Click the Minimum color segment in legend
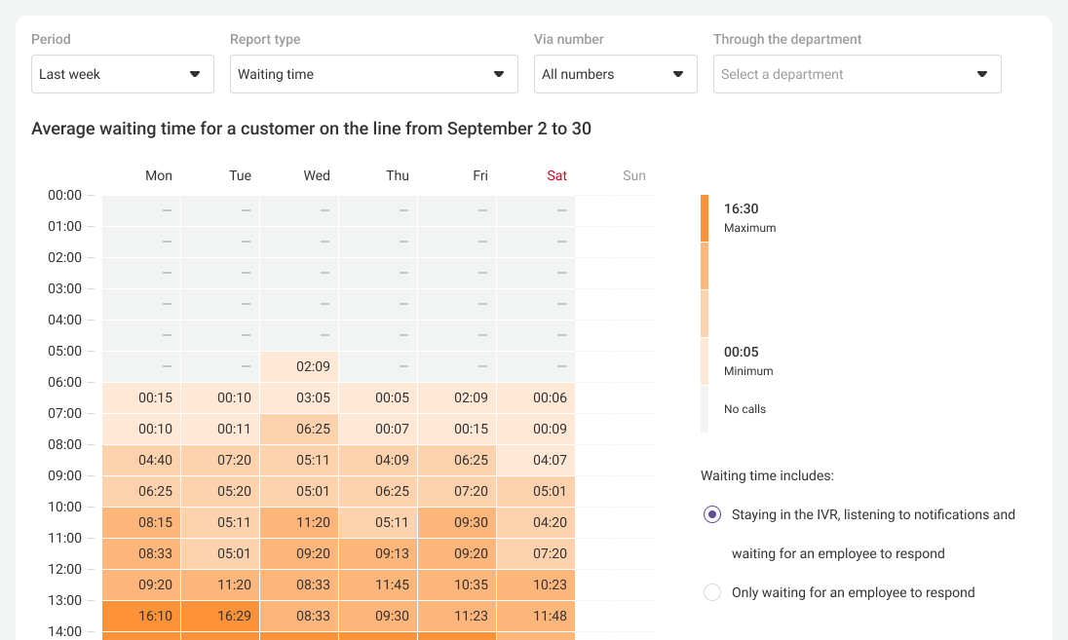The image size is (1068, 640). tap(705, 361)
